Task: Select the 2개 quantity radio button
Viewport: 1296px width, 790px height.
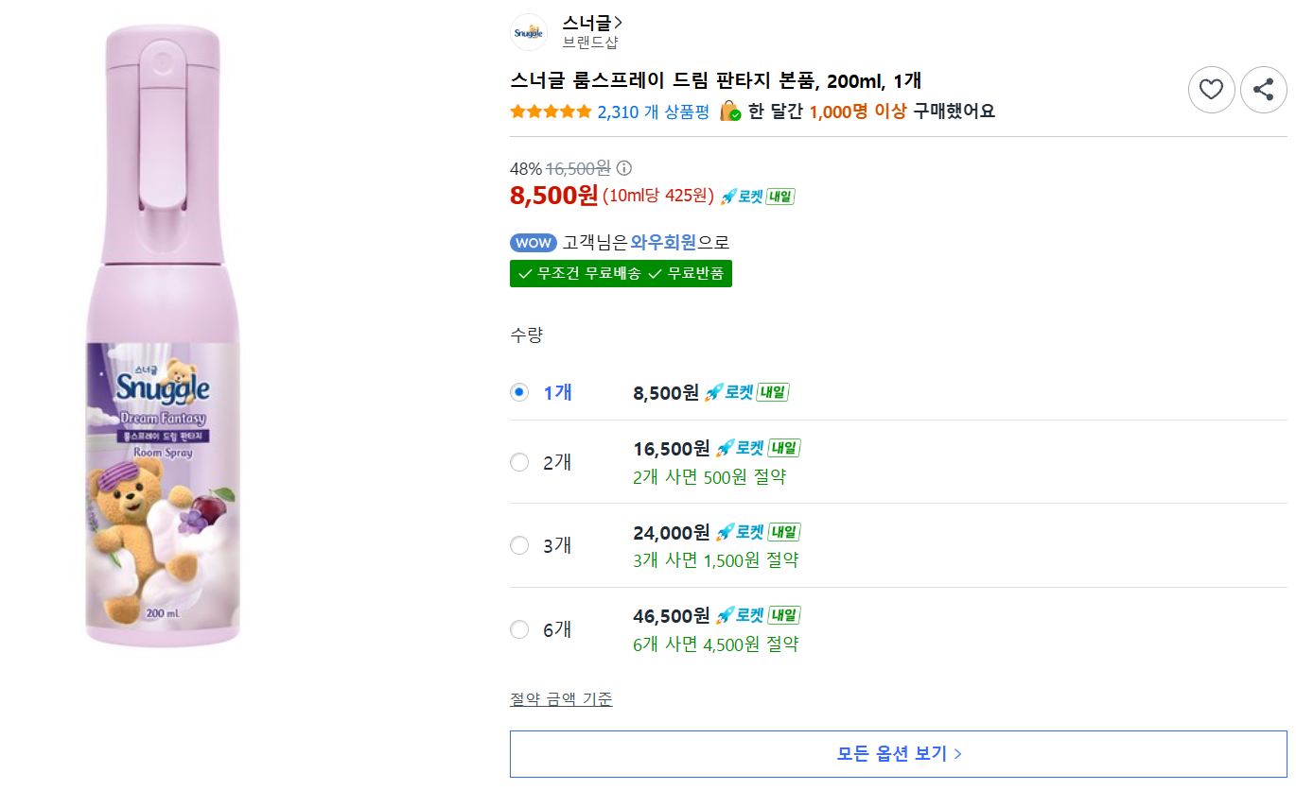Action: pyautogui.click(x=519, y=462)
